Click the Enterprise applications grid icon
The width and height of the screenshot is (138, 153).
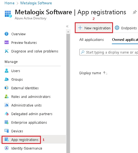tap(6, 122)
